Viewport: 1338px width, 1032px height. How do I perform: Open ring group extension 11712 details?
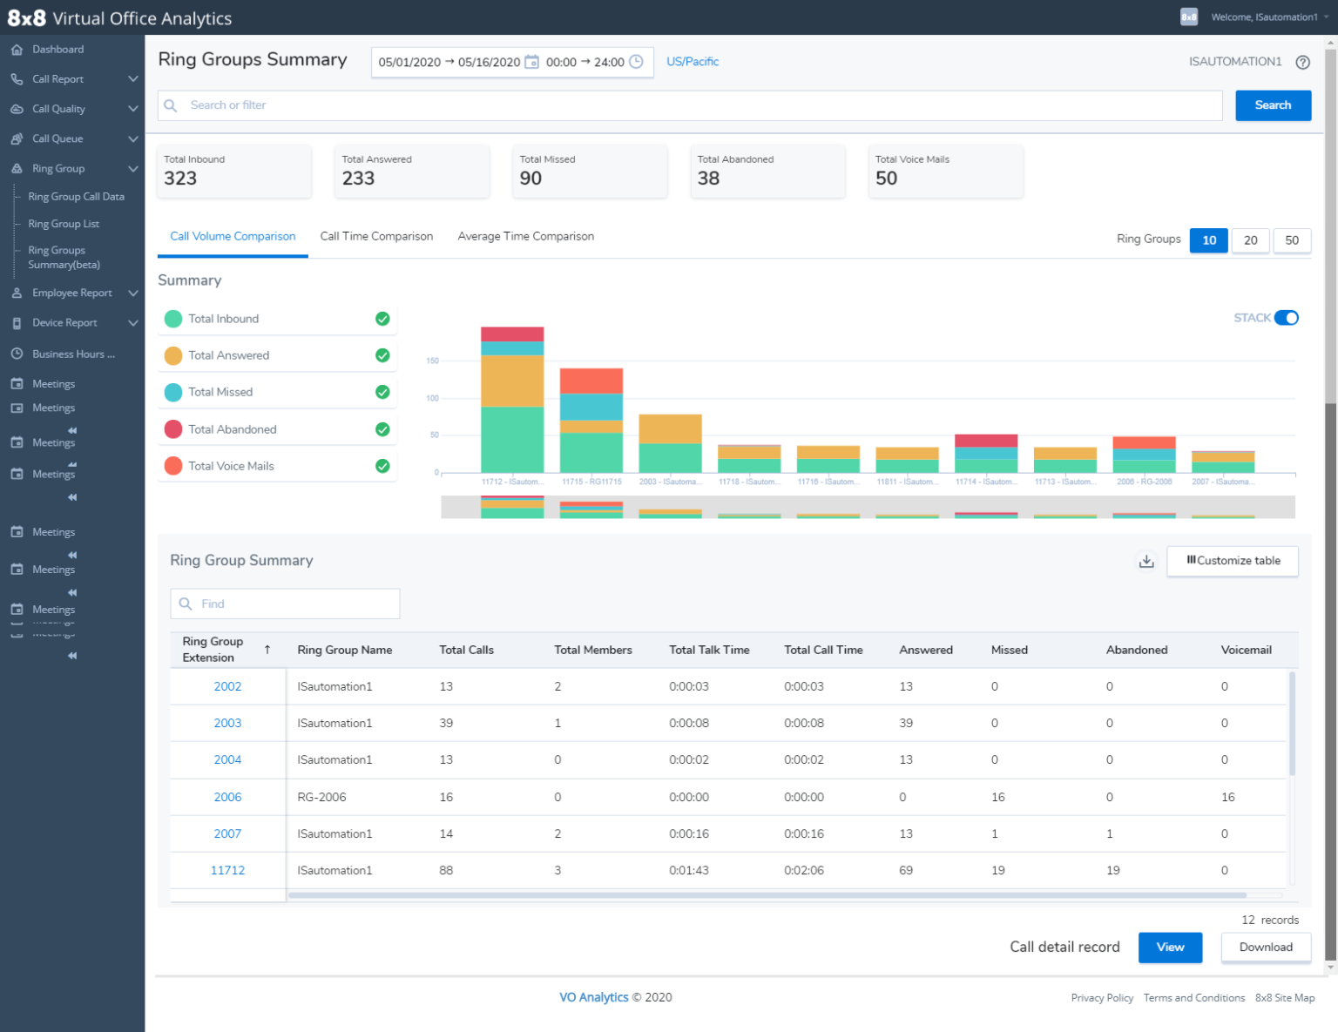[227, 869]
